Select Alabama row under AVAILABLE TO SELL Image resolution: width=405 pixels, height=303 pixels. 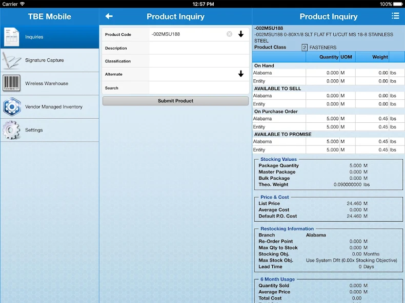[x=328, y=96]
